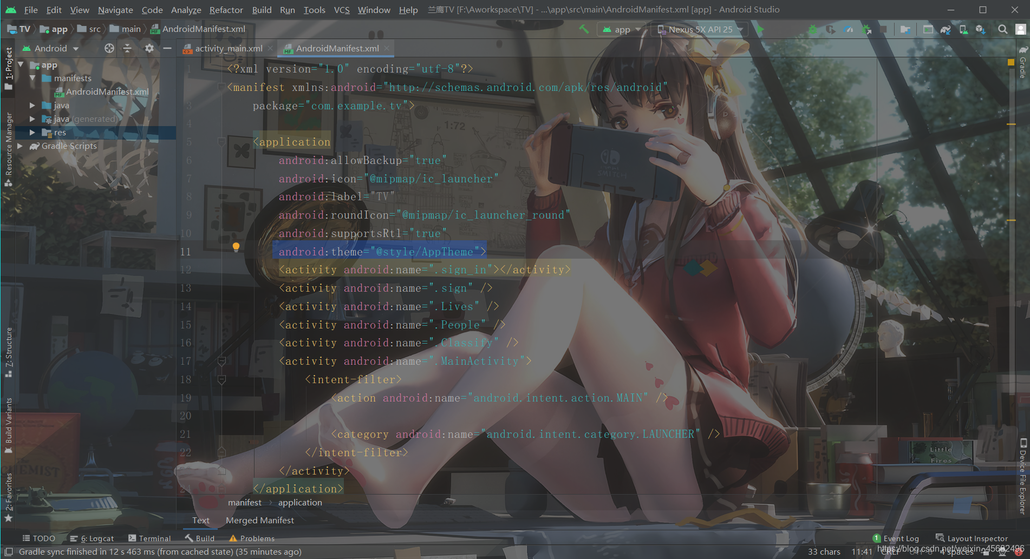Click Sync Project with Gradle Files icon

click(946, 29)
